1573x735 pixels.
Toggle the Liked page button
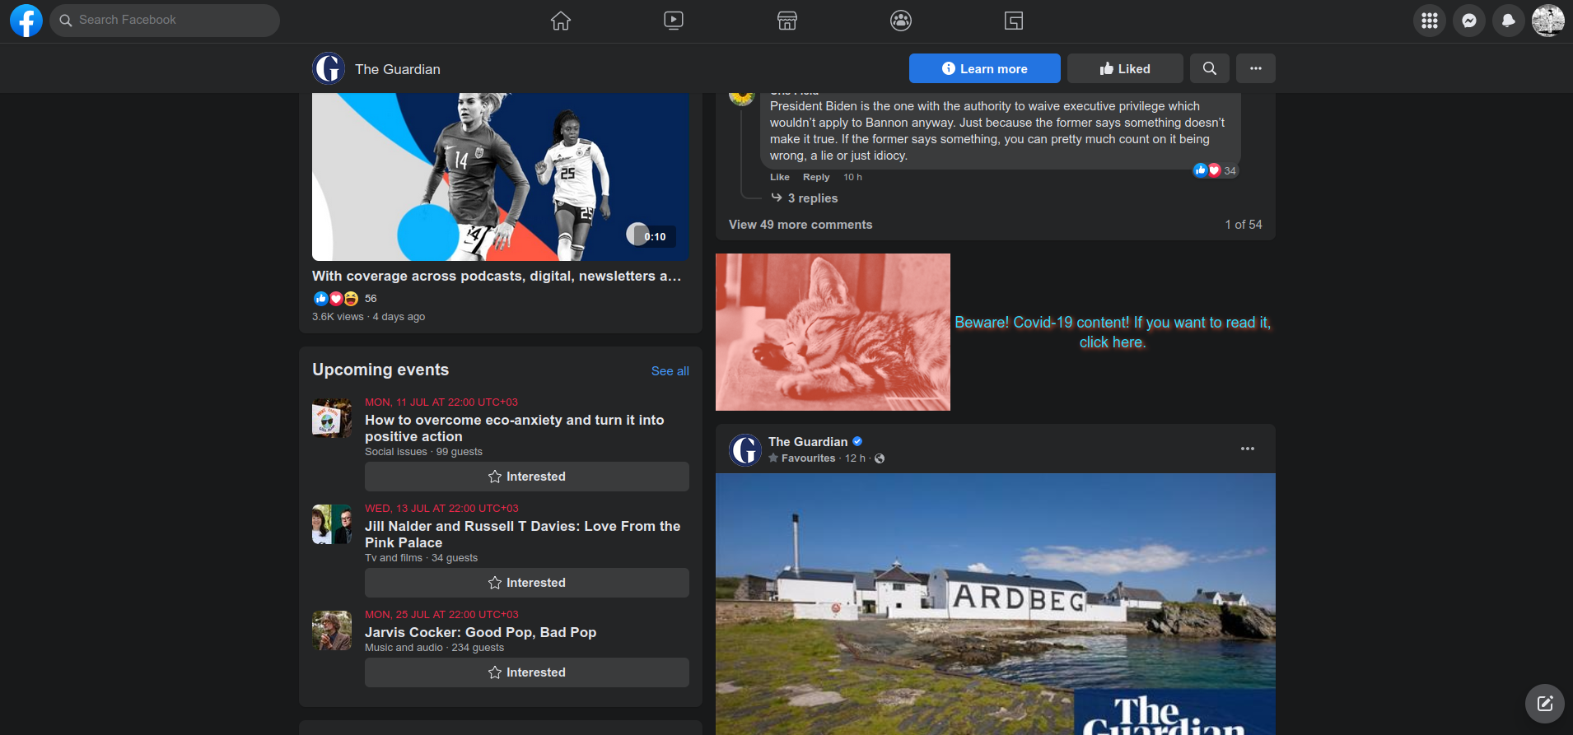[x=1125, y=68]
